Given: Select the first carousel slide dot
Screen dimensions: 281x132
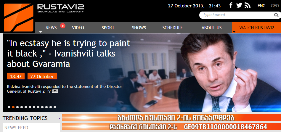Looking at the screenshot, I should tap(9, 107).
